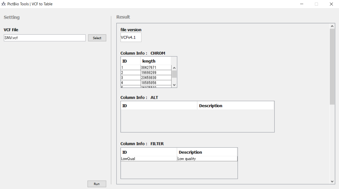339x189 pixels.
Task: Click the Result panel scroll up arrow
Action: coord(332,26)
